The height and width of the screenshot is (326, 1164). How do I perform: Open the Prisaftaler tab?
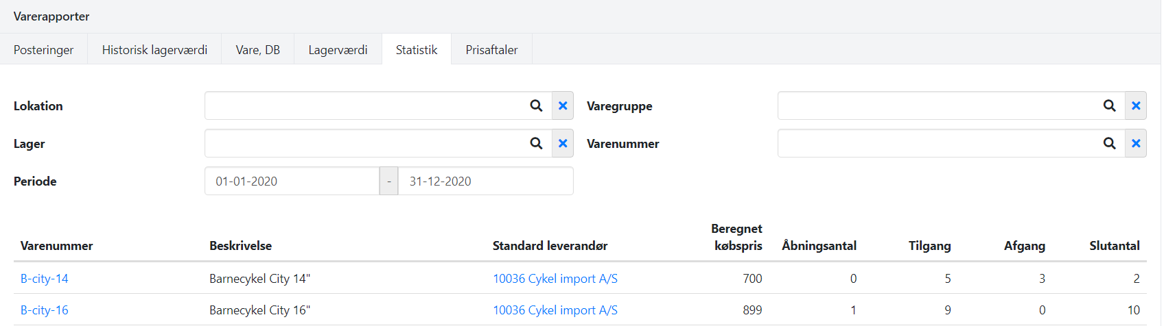point(491,49)
